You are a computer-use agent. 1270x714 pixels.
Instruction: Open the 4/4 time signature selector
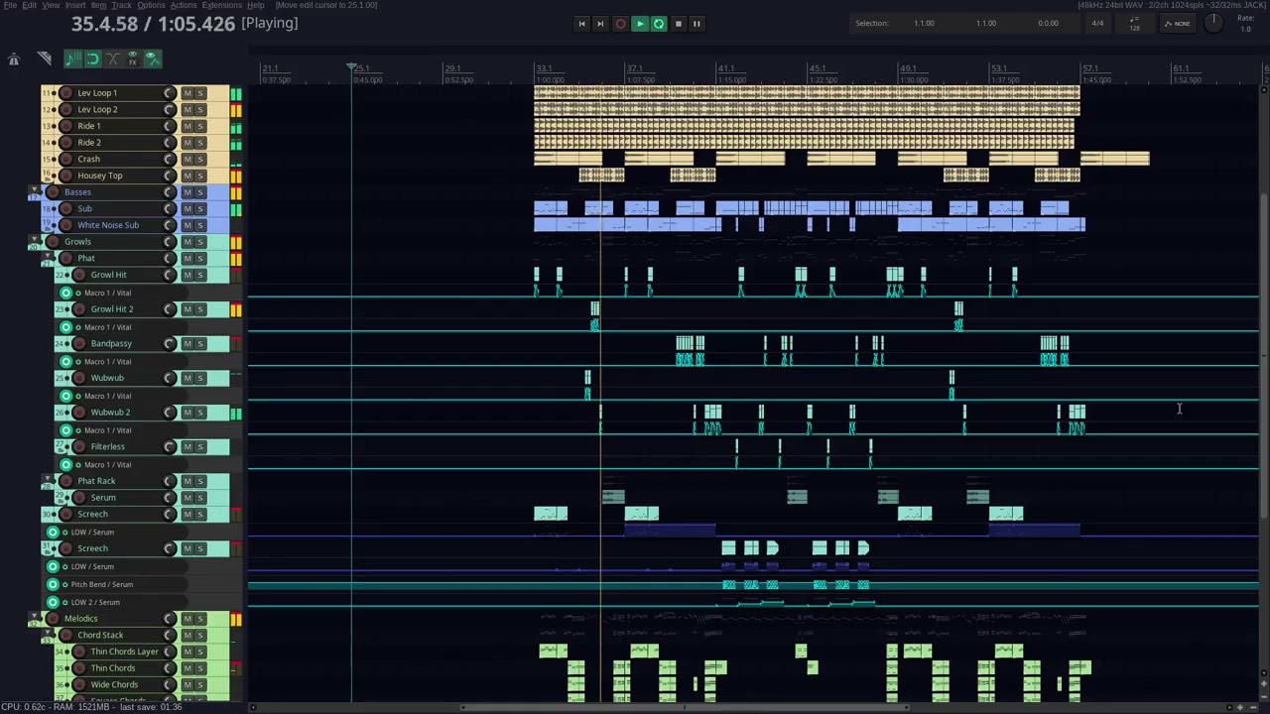pyautogui.click(x=1097, y=24)
